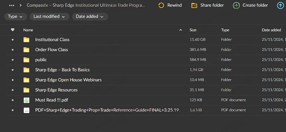Toggle favorite dot for Must Read PDF
Screen dimensions: 286x132
tap(13, 100)
